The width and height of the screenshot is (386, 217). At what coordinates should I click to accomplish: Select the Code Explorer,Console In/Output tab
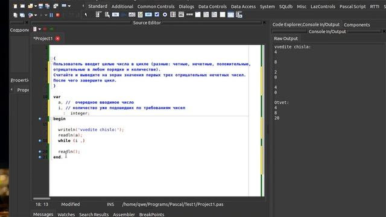tap(306, 25)
